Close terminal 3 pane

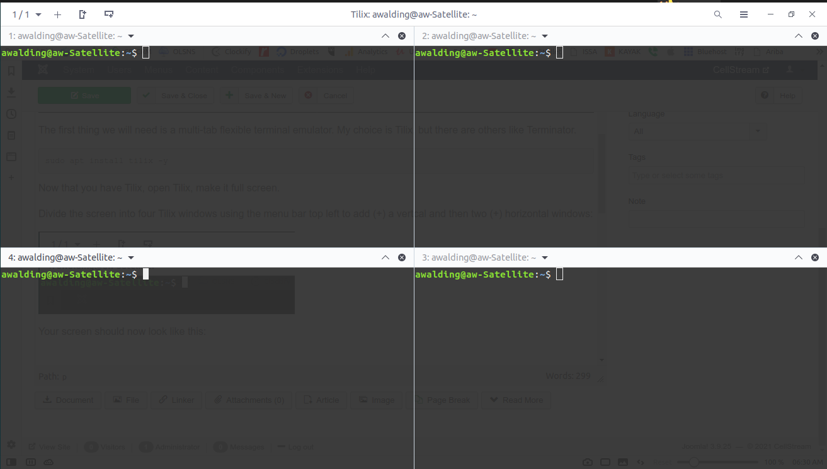[815, 257]
